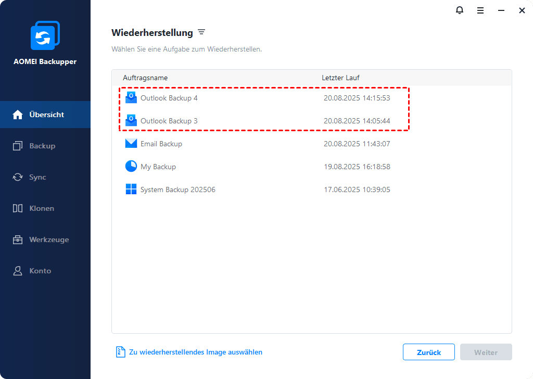Click the date 20.08.2025 11:43:07
The image size is (533, 379).
pos(357,144)
